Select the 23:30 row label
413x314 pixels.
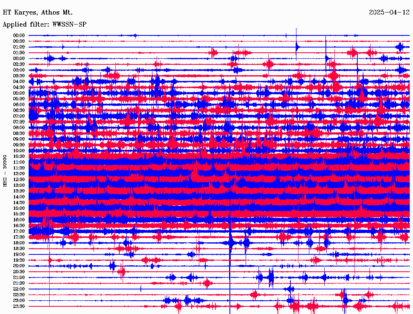19,306
